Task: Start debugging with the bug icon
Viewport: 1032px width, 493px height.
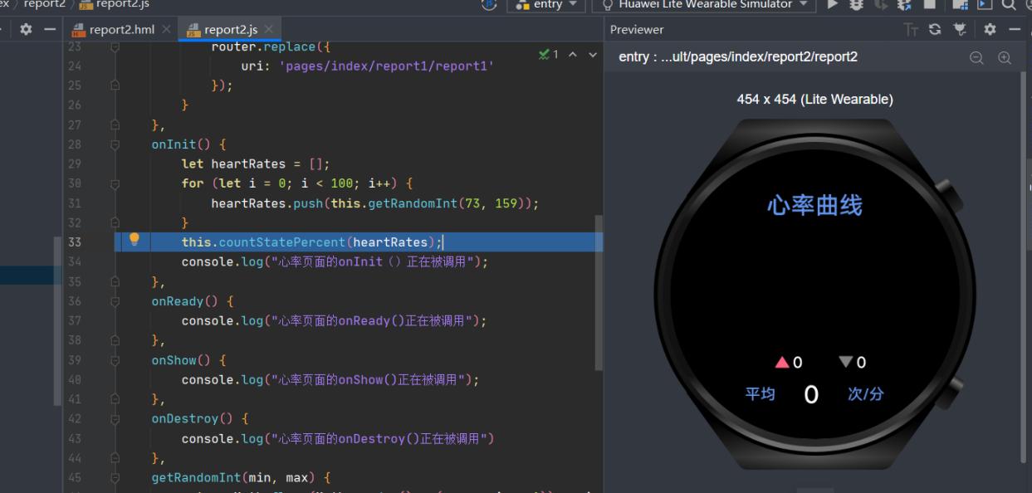Action: [855, 4]
